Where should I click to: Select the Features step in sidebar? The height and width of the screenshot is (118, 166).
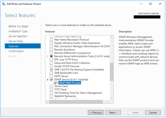click(x=23, y=46)
